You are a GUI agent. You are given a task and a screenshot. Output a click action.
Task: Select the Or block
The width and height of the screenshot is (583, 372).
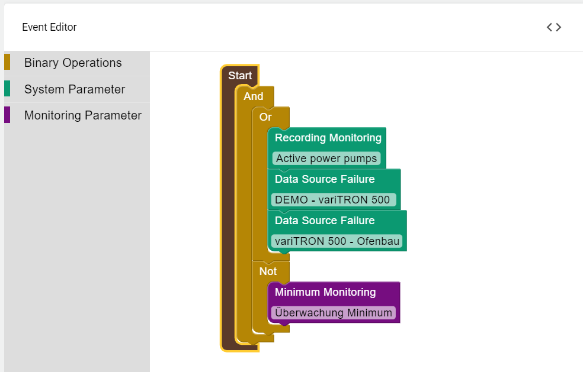pos(265,117)
